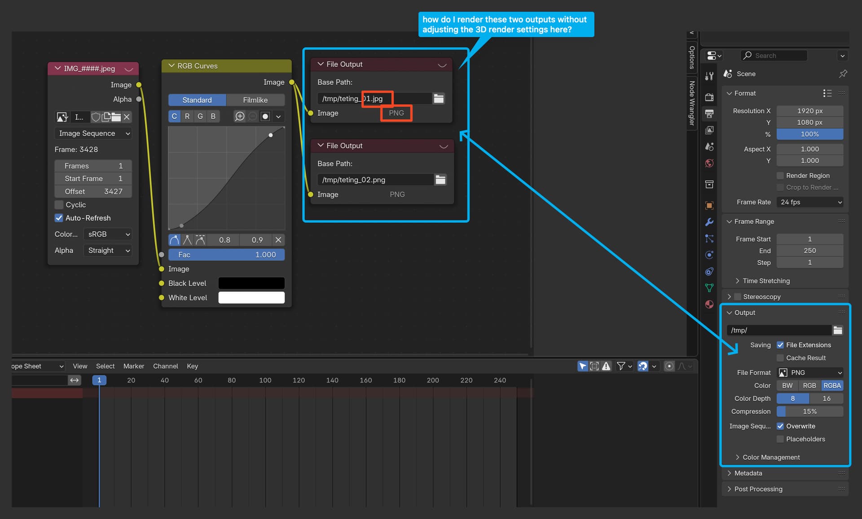Image resolution: width=862 pixels, height=519 pixels.
Task: Browse image in IMG_####.jpeg node
Action: (x=62, y=117)
